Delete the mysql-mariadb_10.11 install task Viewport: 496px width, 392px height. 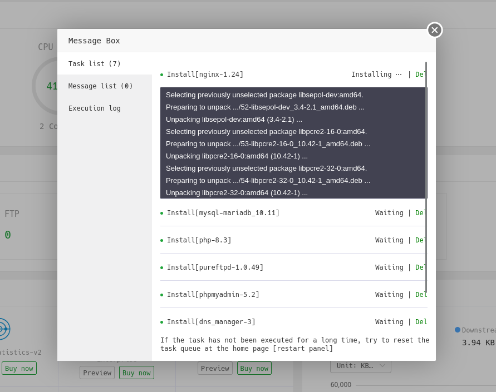click(x=421, y=213)
